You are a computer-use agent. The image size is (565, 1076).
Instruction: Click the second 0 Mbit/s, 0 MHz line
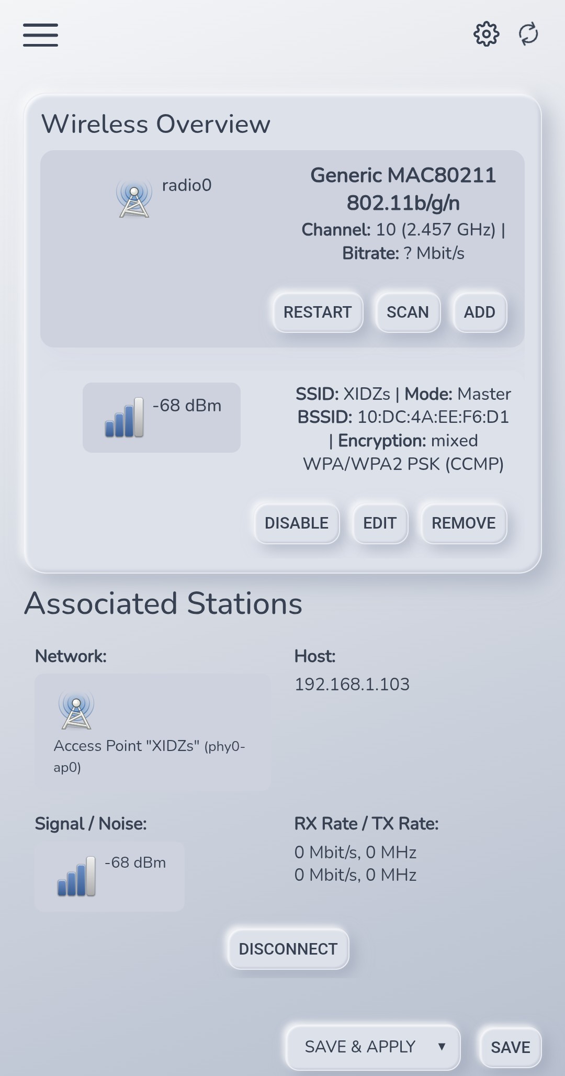point(355,875)
